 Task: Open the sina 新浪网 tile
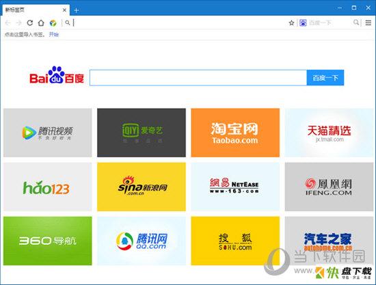[142, 187]
